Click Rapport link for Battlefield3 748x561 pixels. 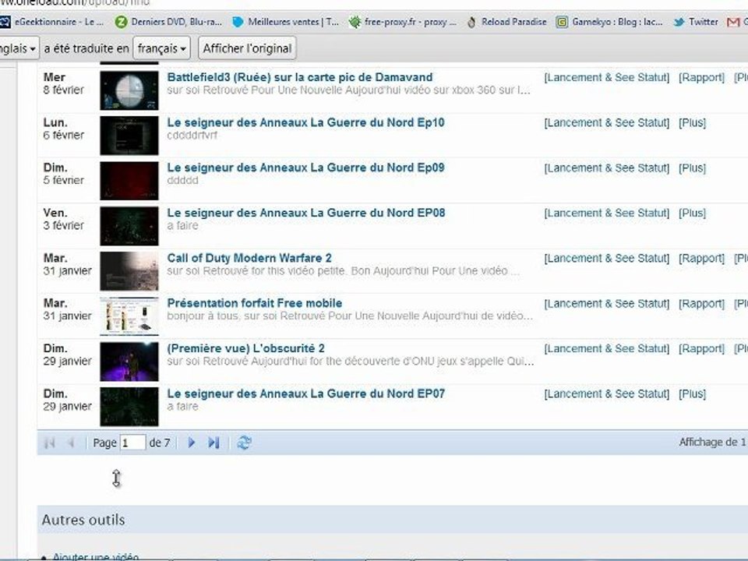702,78
